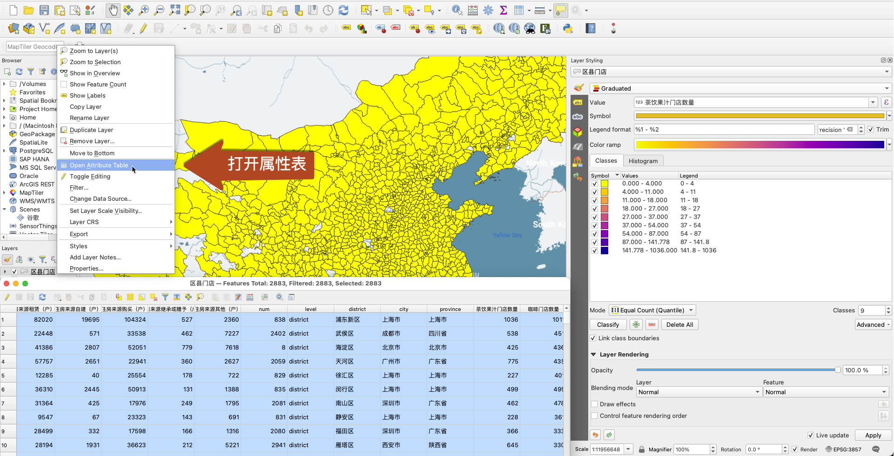The image size is (894, 456).
Task: Switch to the Histogram tab
Action: pyautogui.click(x=643, y=161)
